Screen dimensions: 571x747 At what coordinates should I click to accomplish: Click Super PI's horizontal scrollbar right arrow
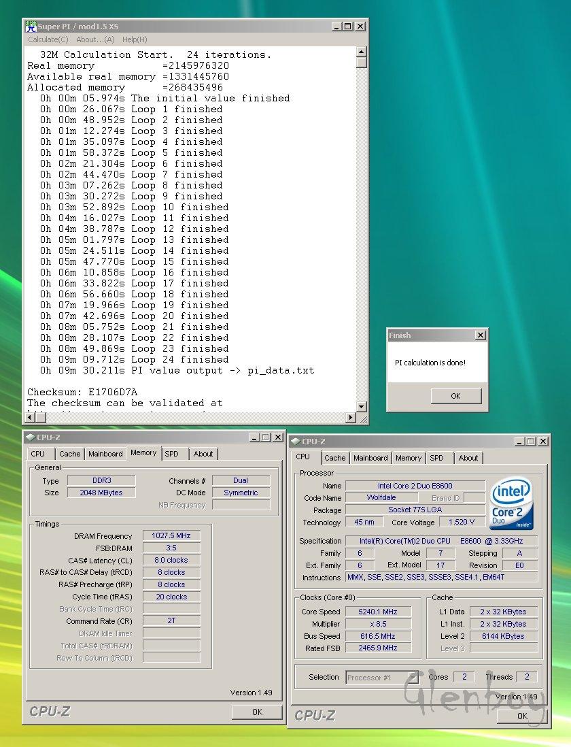click(351, 417)
